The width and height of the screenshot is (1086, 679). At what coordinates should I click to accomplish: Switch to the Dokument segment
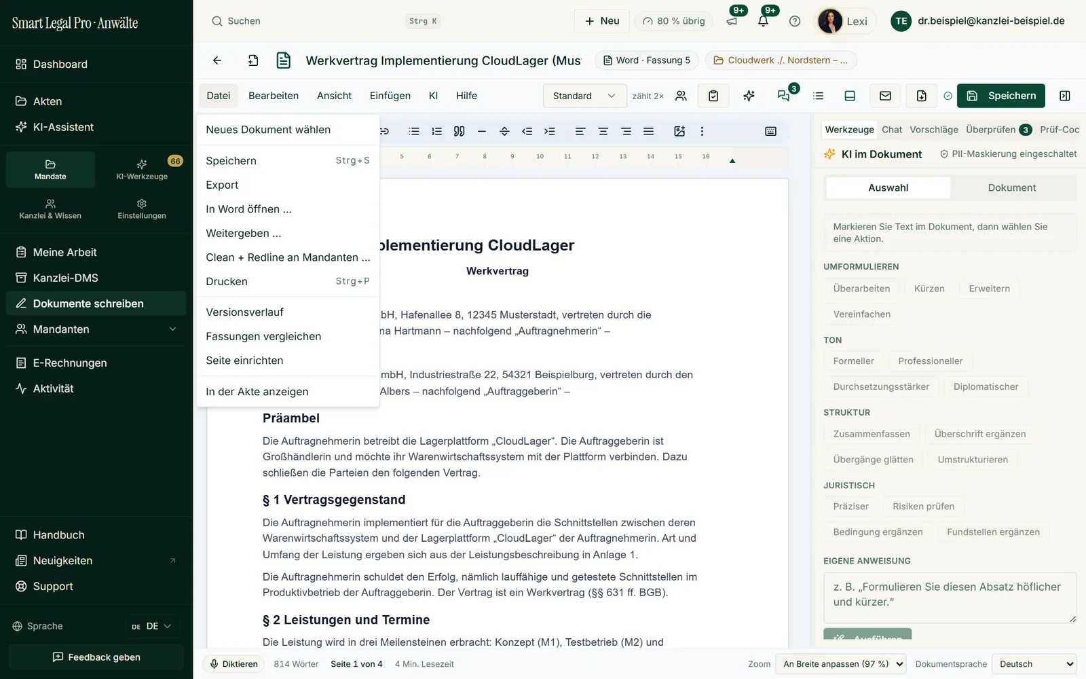pos(1011,187)
